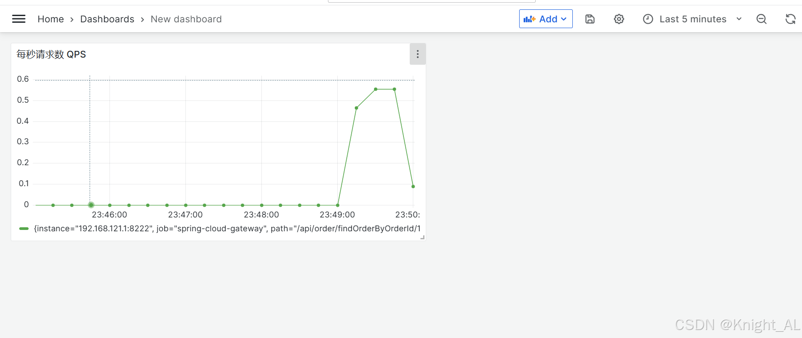Screen dimensions: 802x338
Task: Click the 23:46:00 x-axis label
Action: point(109,215)
